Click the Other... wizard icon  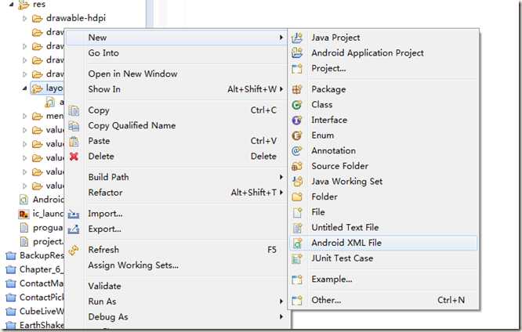[297, 301]
